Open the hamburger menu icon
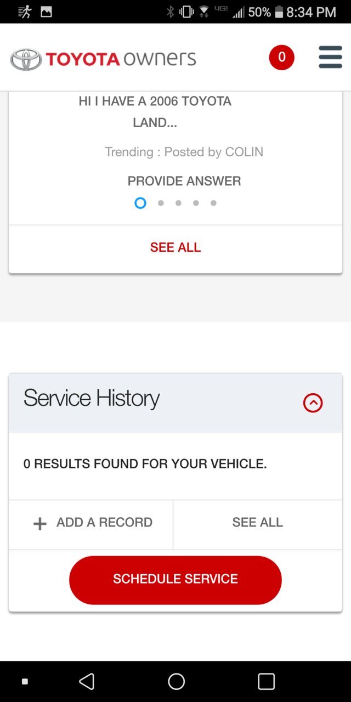Image resolution: width=351 pixels, height=702 pixels. pyautogui.click(x=330, y=57)
